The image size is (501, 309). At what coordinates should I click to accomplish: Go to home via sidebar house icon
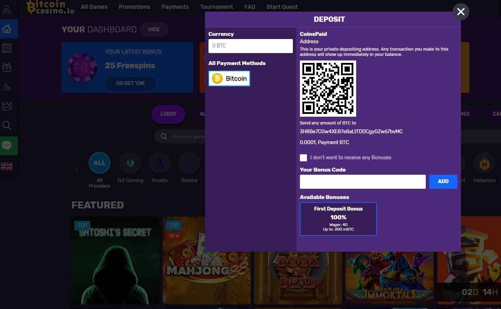point(7,29)
